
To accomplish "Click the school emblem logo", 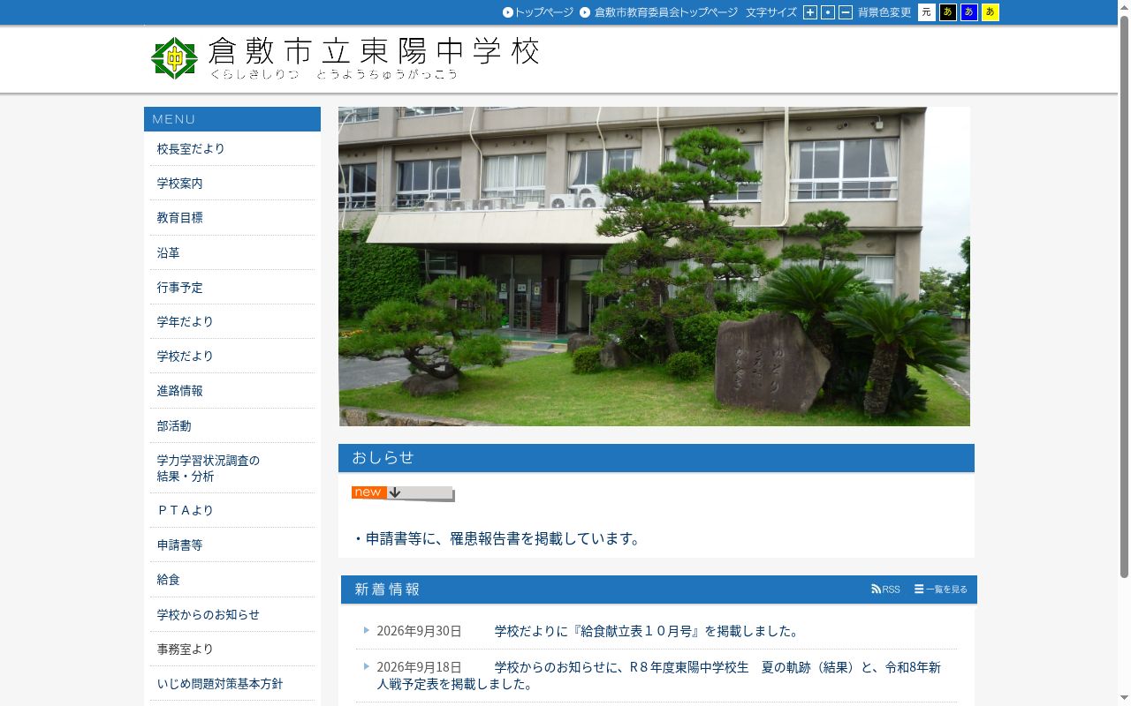I will pyautogui.click(x=174, y=58).
